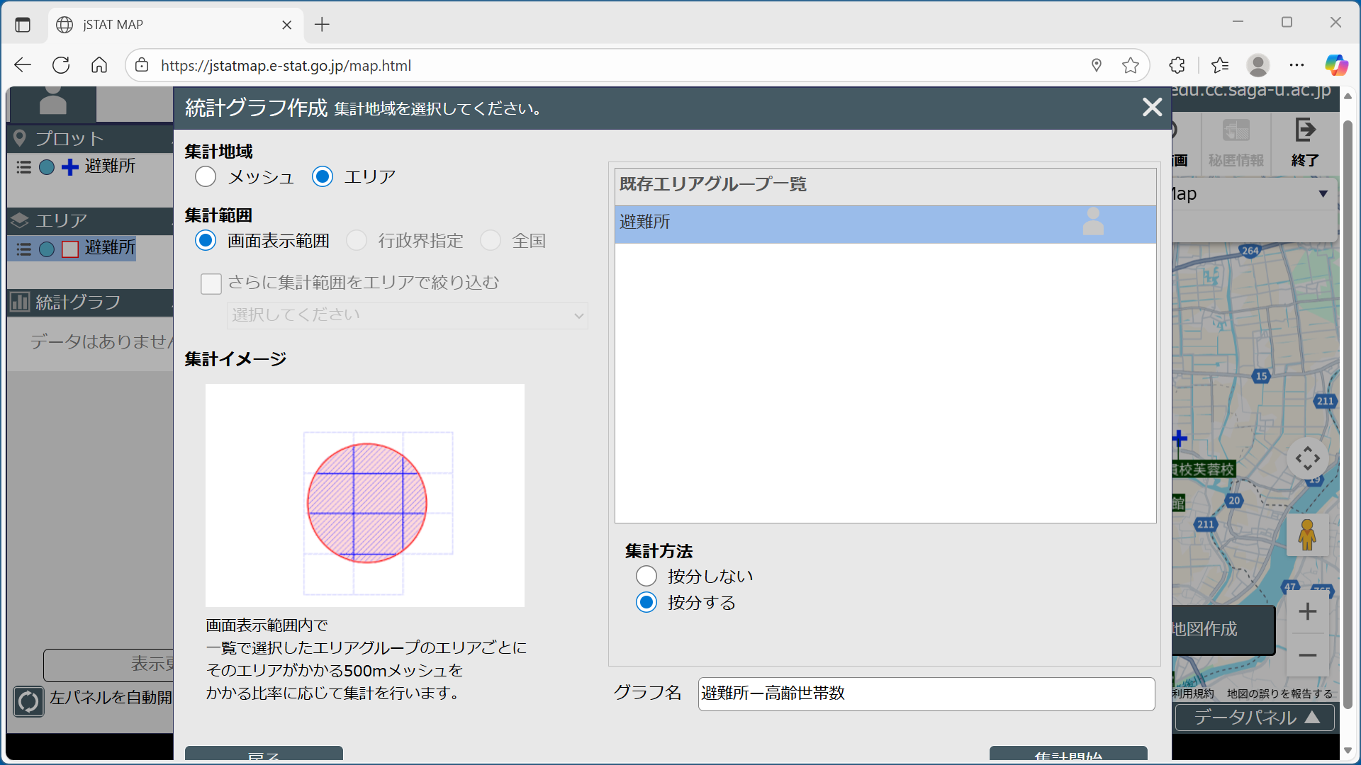Zoom out the map with minus icon
1361x765 pixels.
click(x=1307, y=655)
